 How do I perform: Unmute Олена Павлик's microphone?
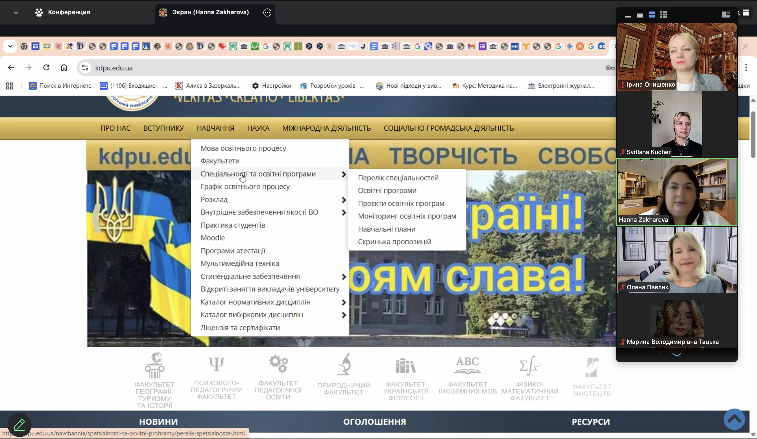point(622,287)
